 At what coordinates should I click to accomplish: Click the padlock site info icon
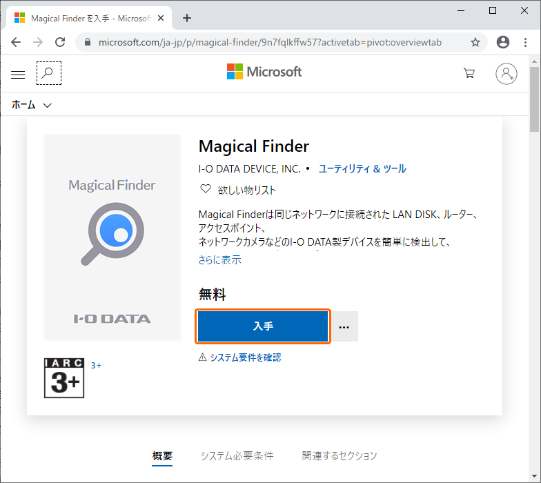click(88, 42)
